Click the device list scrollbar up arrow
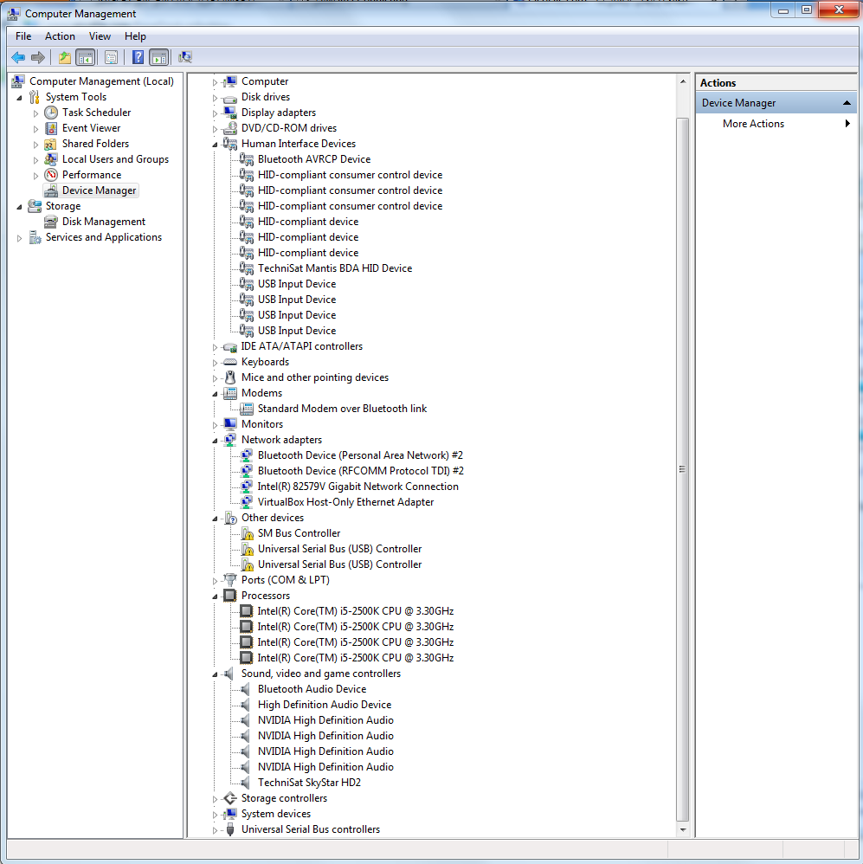 [x=683, y=81]
